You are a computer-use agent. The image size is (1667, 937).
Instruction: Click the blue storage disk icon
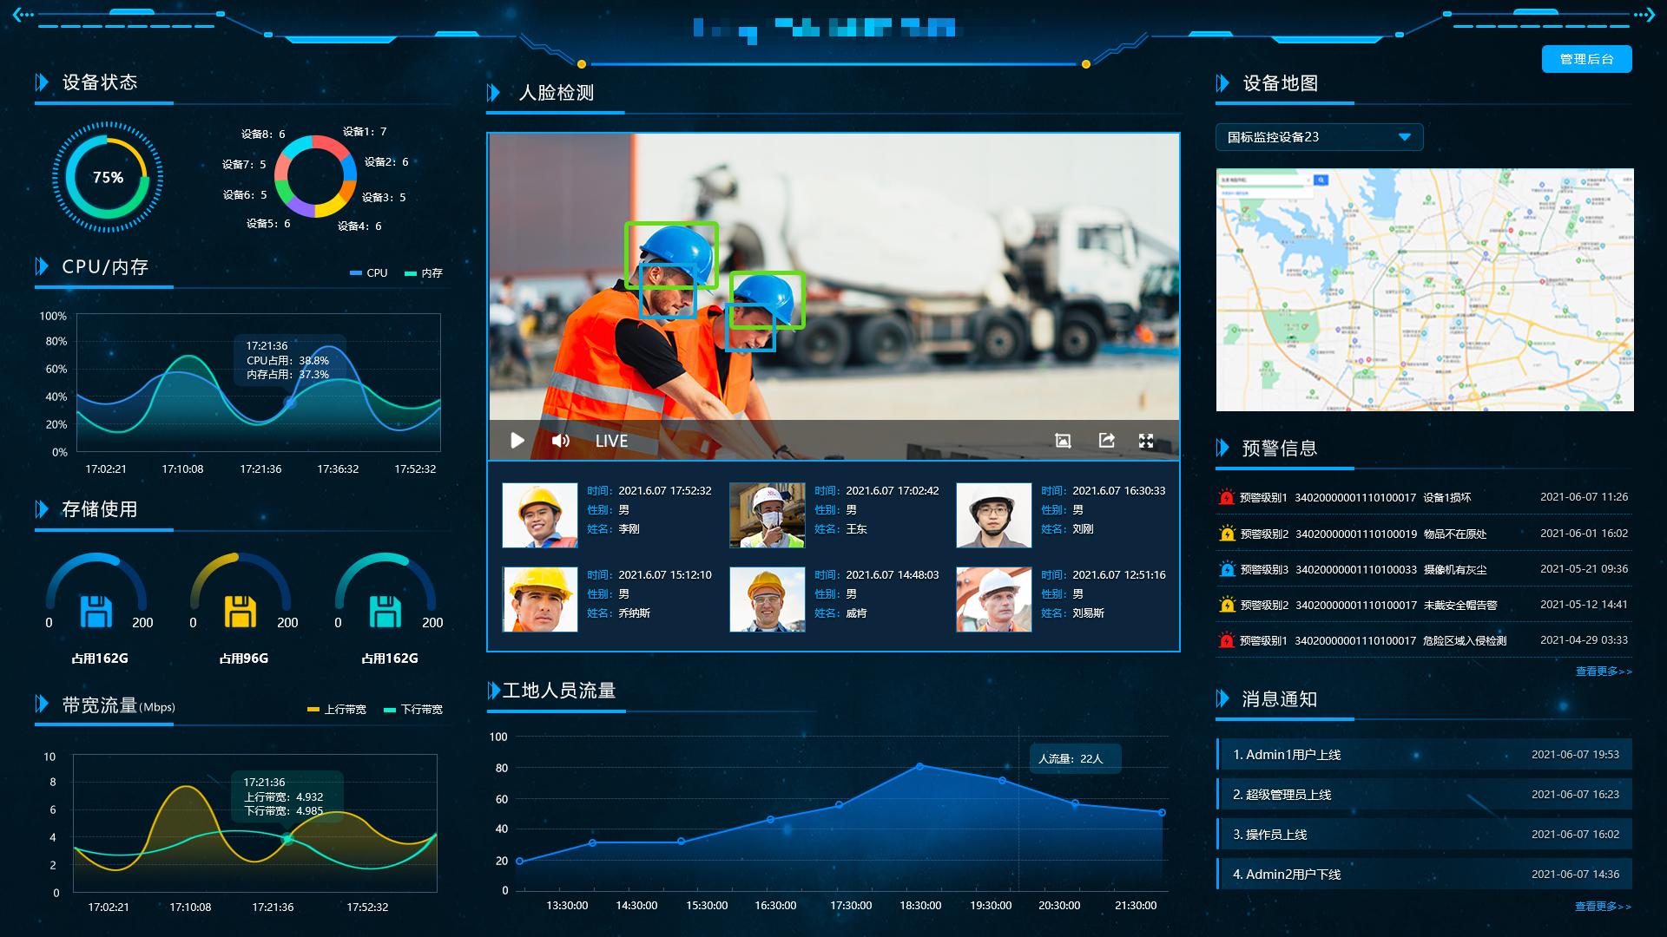click(96, 611)
